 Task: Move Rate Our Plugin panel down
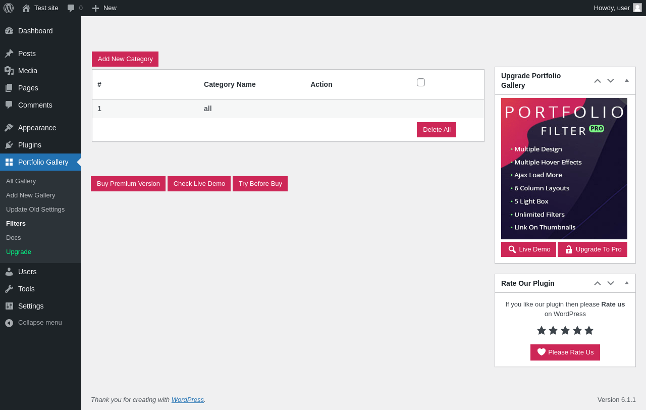(611, 283)
